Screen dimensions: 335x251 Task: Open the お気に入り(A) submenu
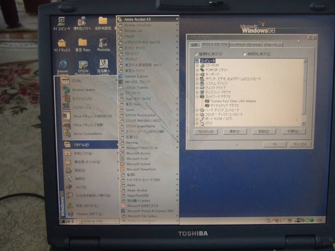tap(90, 153)
